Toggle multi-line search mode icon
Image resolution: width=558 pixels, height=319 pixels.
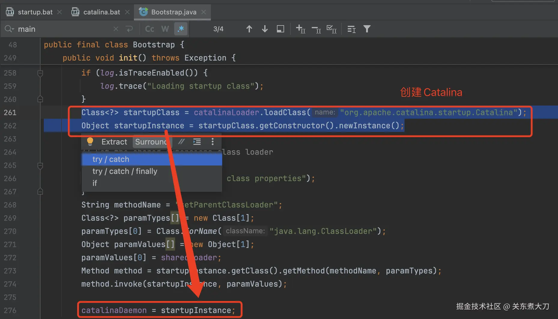(351, 29)
